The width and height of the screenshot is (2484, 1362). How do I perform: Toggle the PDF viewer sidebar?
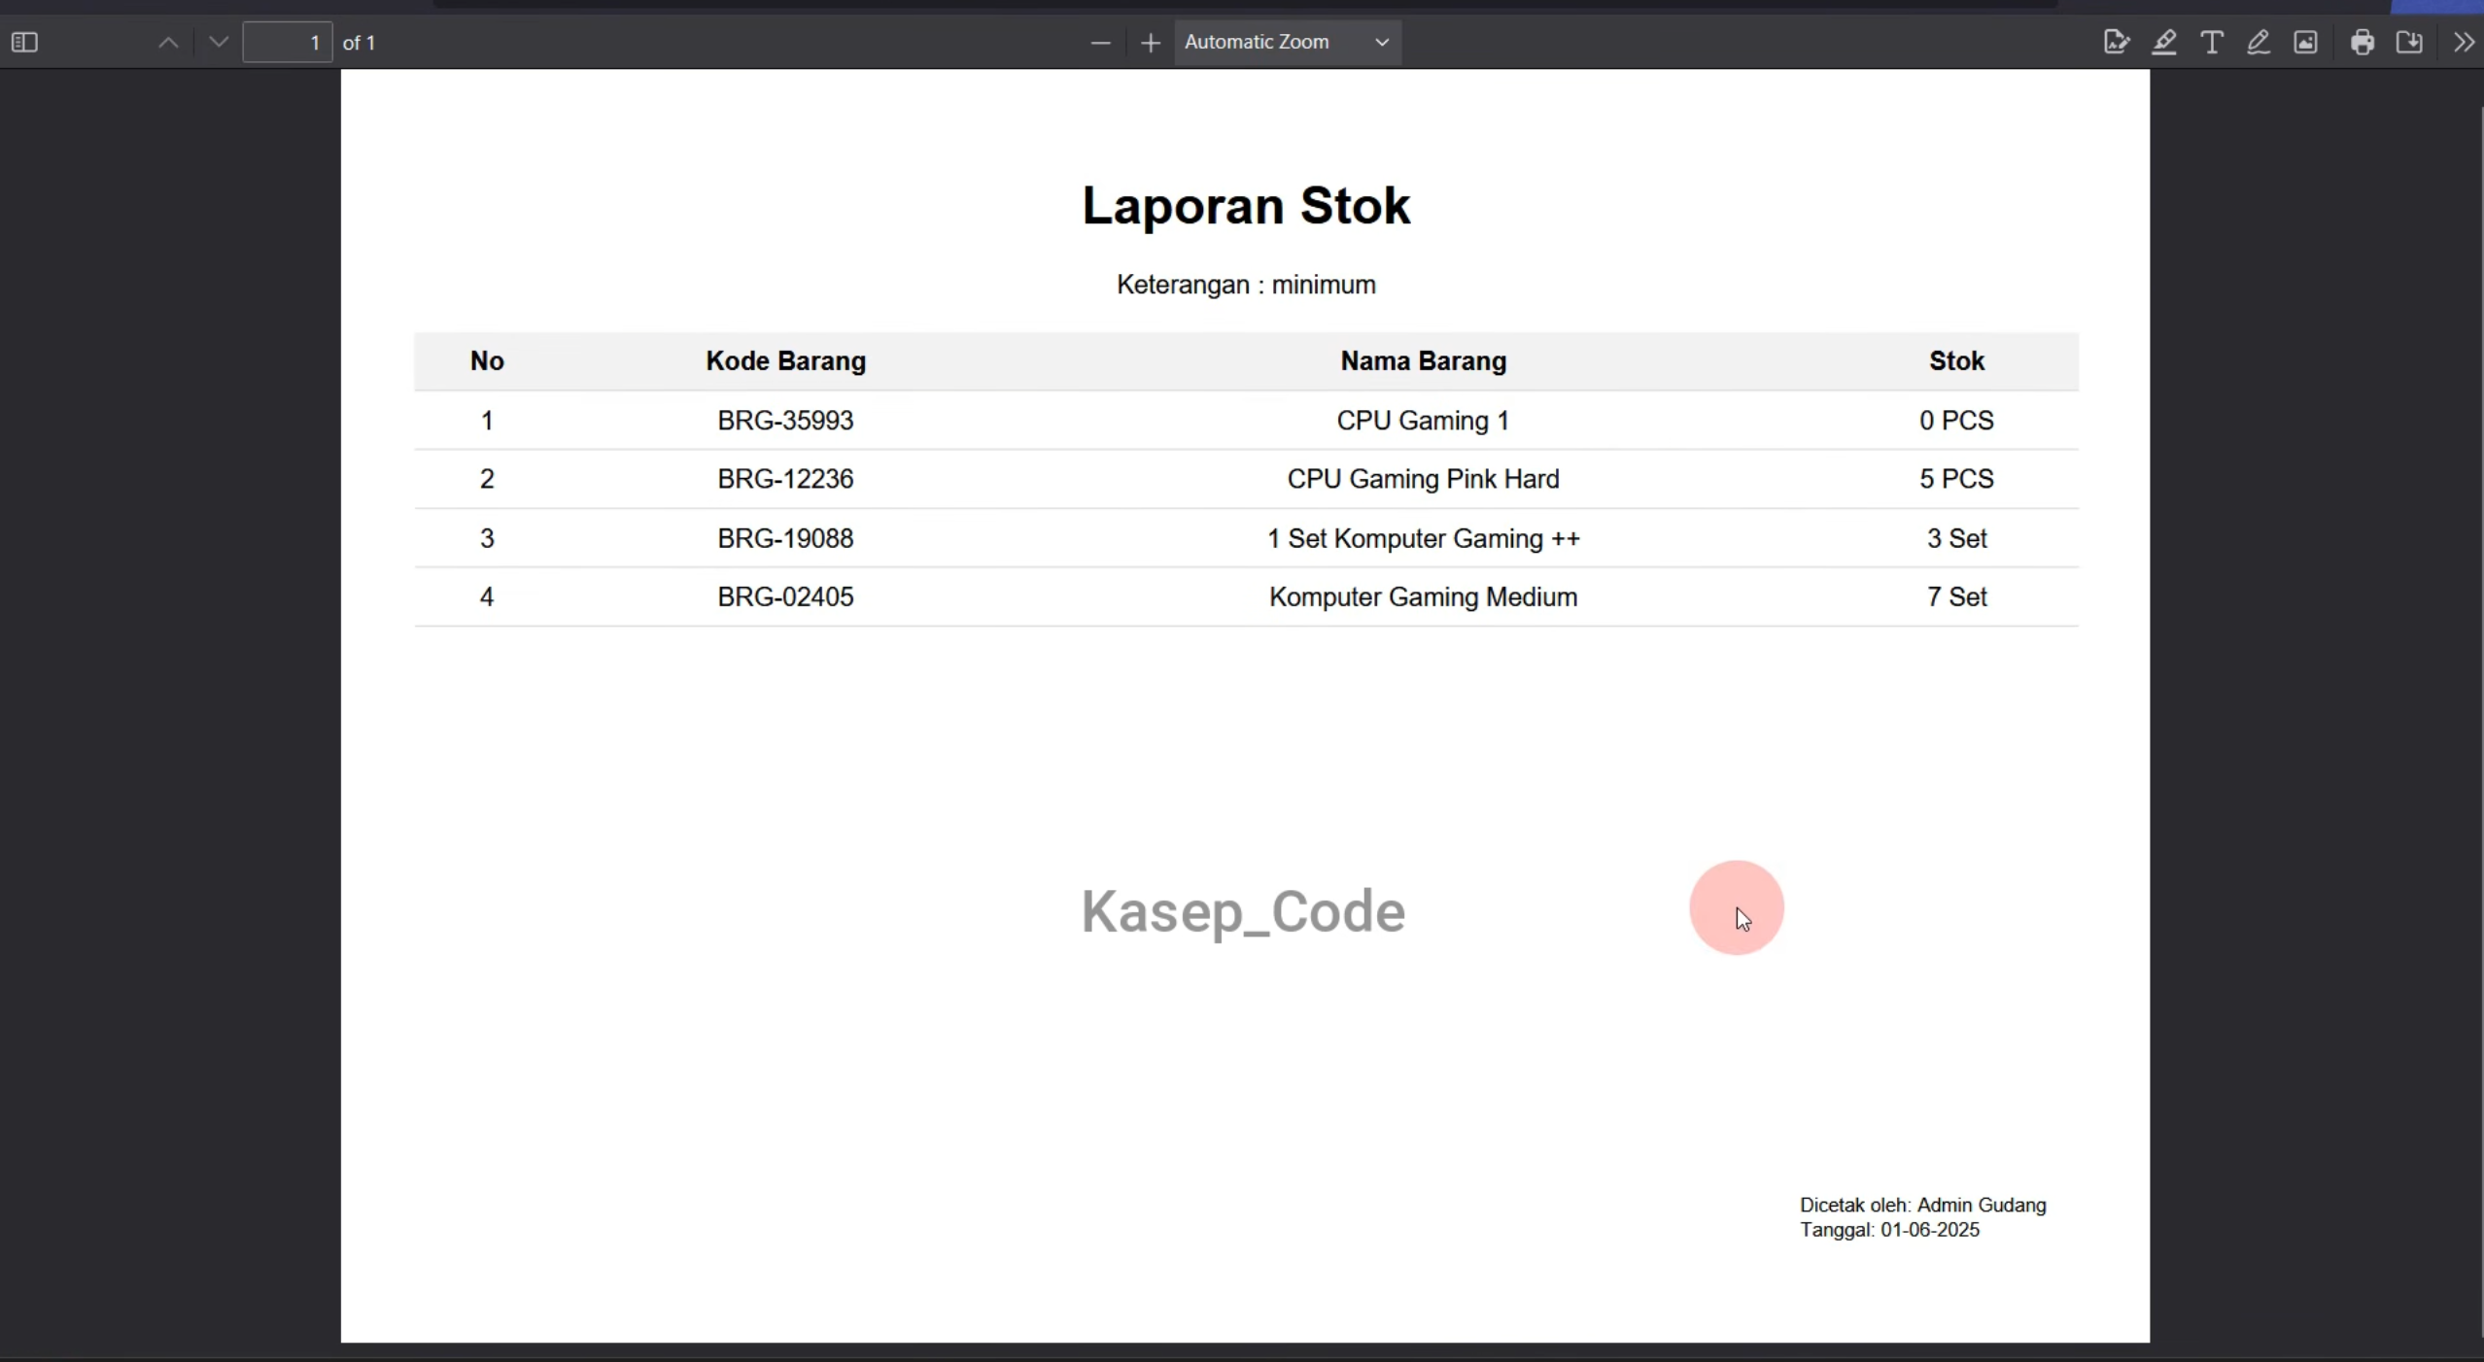(x=24, y=43)
